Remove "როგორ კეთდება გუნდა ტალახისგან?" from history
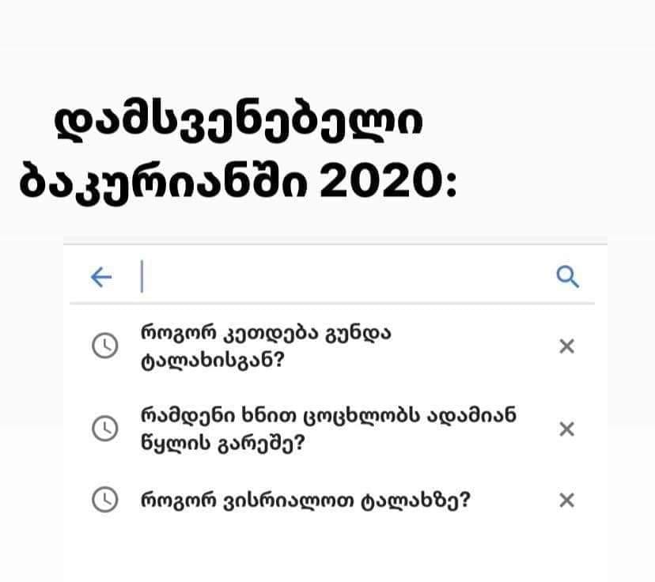655x582 pixels. point(567,346)
